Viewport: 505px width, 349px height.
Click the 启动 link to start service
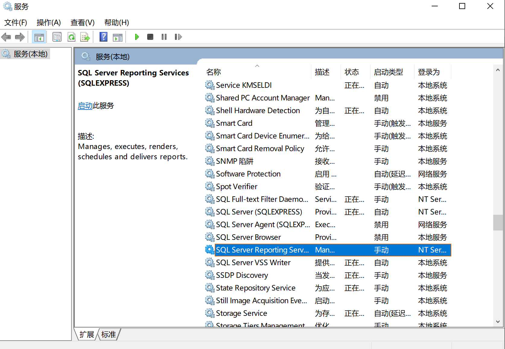coord(85,106)
